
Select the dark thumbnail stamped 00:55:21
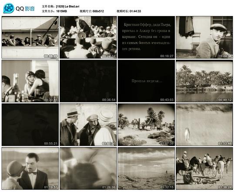[x=30, y=125]
